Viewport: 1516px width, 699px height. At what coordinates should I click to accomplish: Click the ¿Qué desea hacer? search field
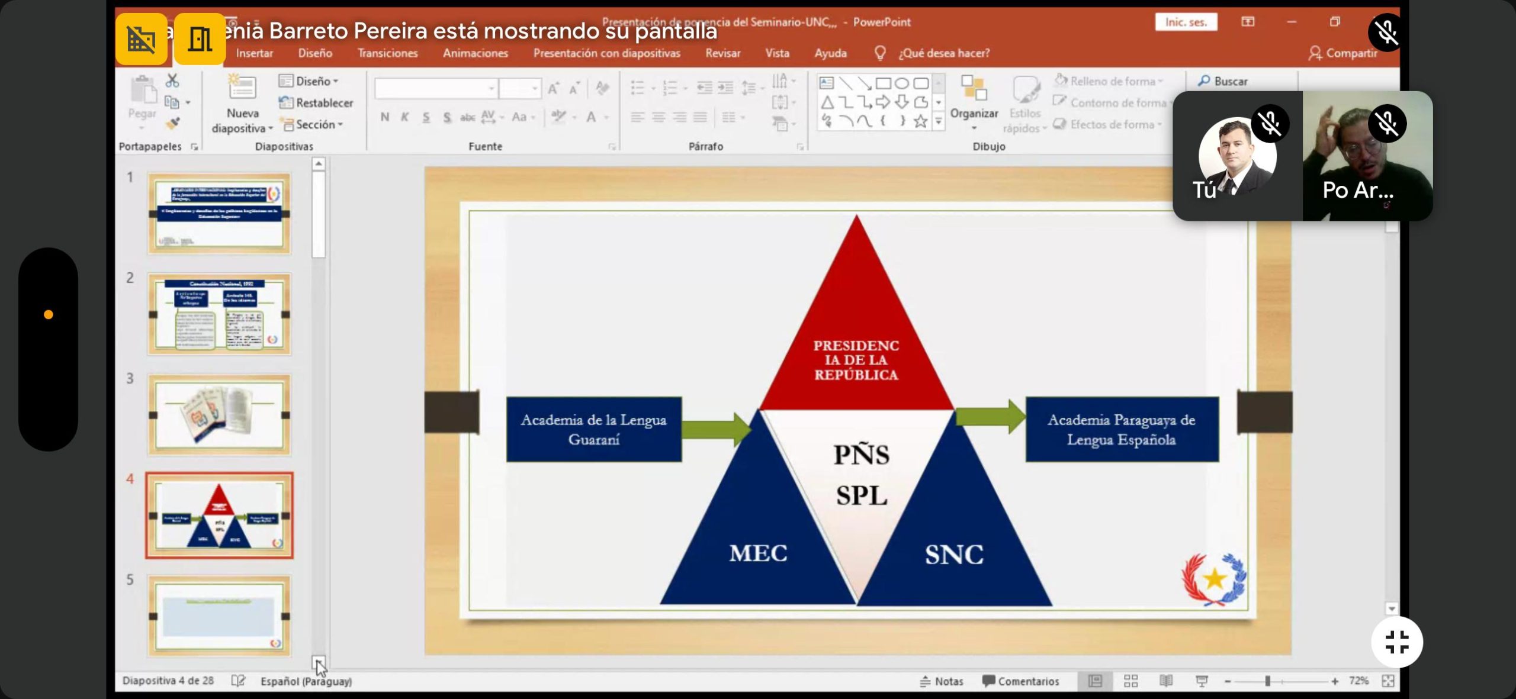coord(944,53)
